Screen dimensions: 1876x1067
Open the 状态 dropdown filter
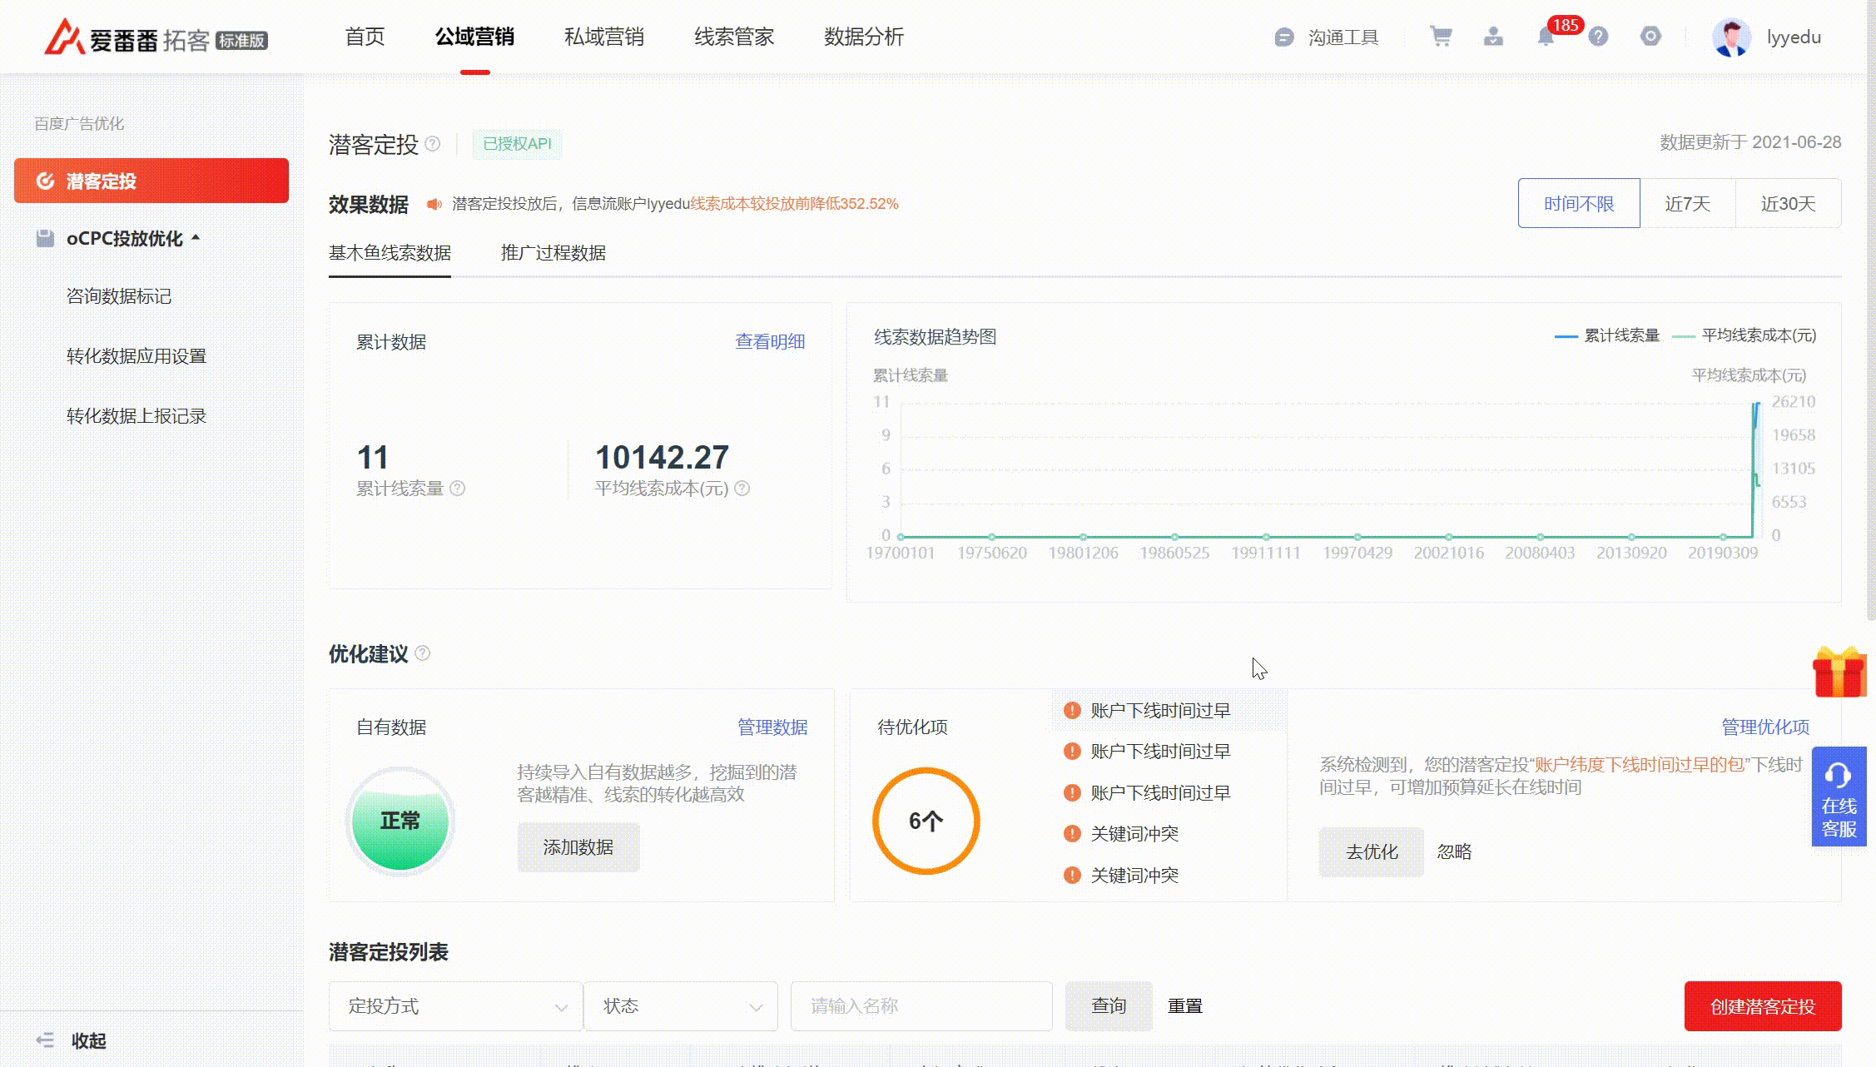click(681, 1006)
